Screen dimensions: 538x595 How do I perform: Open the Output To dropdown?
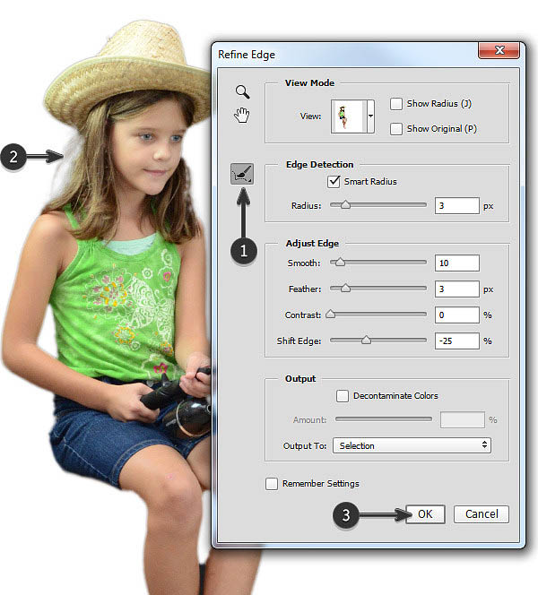pyautogui.click(x=412, y=445)
